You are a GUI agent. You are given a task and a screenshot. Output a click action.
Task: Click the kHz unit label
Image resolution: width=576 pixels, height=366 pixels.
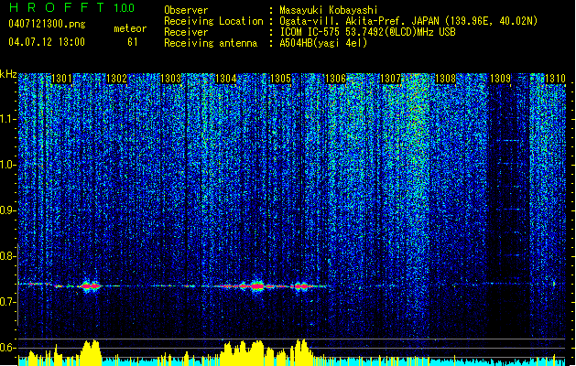click(8, 74)
